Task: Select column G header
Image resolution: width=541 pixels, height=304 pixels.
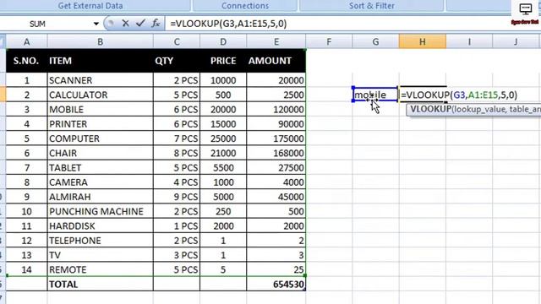Action: [x=375, y=41]
